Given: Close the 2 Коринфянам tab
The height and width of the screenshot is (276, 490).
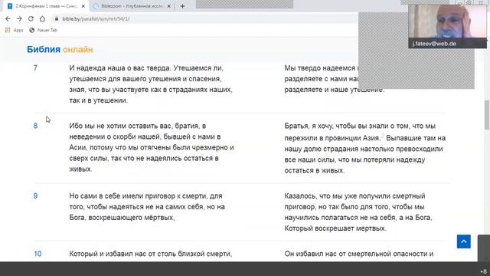Looking at the screenshot, I should 83,6.
